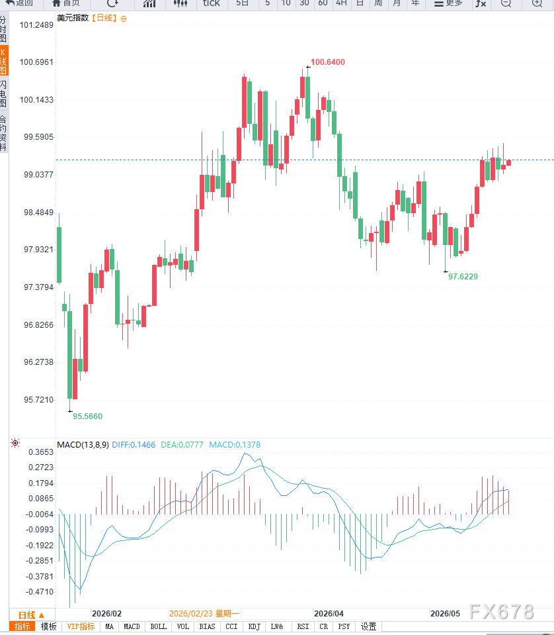Screen dimensions: 554x635
Task: Click the refresh icon in top toolbar
Action: pos(112,3)
